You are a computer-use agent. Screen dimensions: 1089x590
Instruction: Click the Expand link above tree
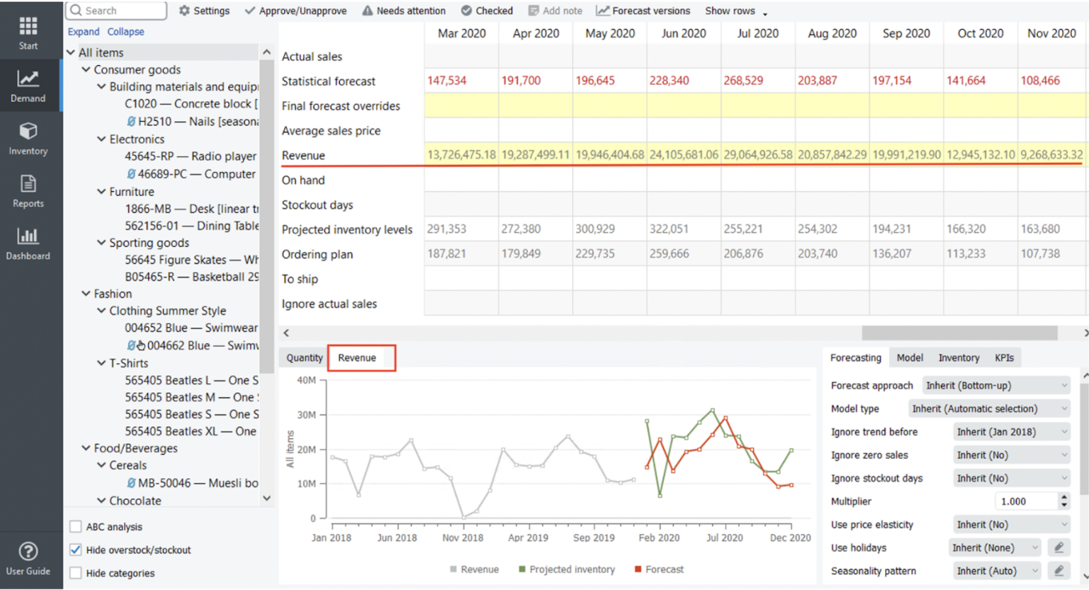(84, 32)
